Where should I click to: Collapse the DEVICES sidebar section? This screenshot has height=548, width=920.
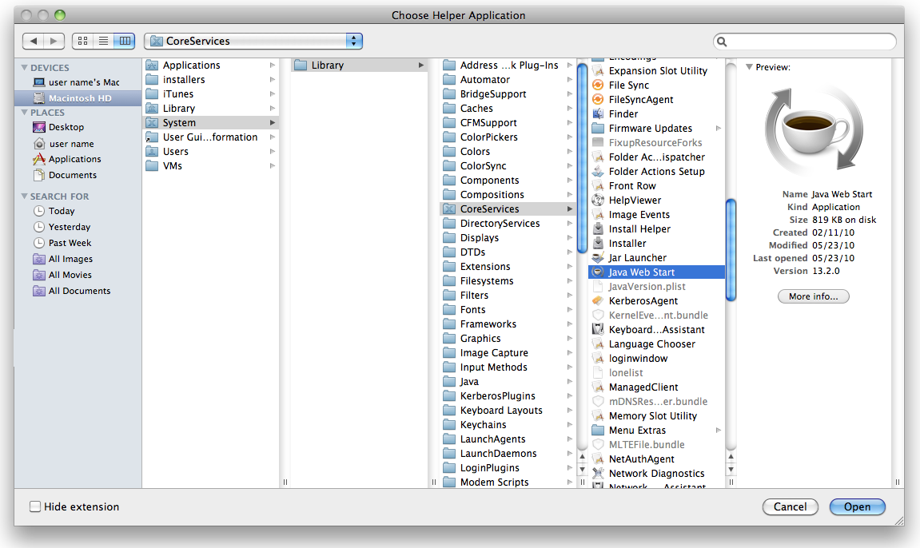pyautogui.click(x=25, y=67)
